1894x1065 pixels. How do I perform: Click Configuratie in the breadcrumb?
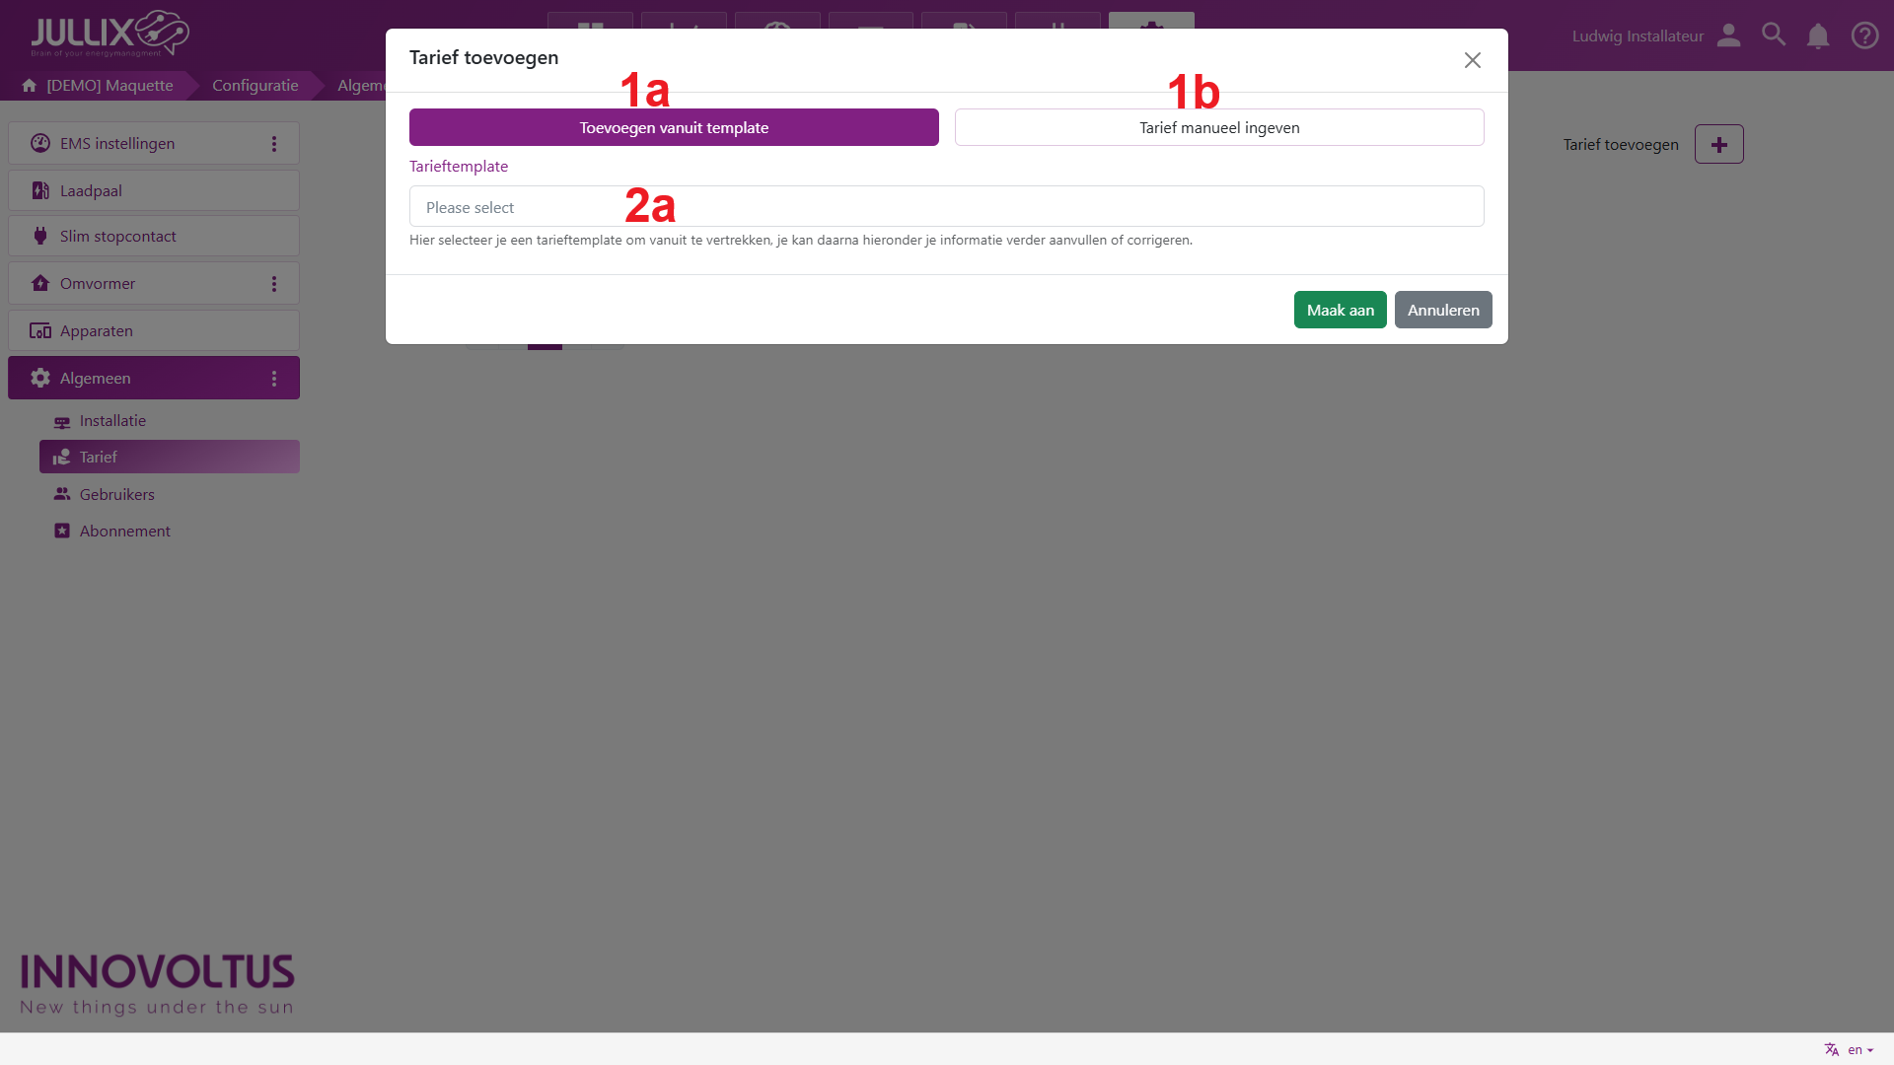pos(255,86)
